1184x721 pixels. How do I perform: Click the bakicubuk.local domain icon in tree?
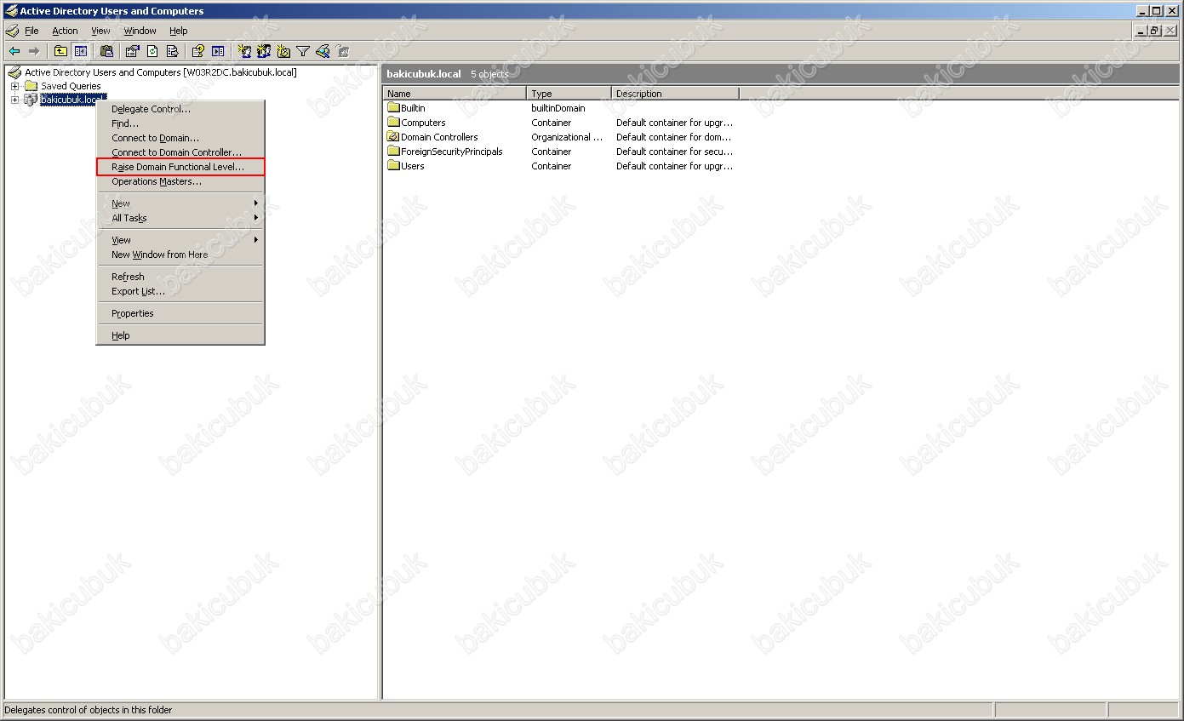[x=31, y=100]
